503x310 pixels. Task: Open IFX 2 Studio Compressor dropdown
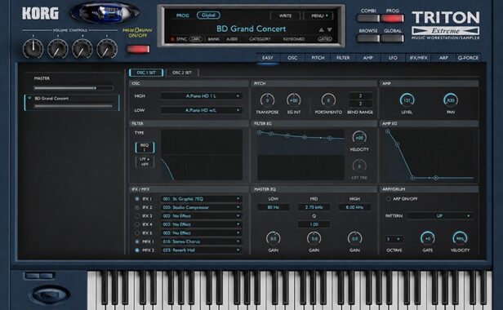pyautogui.click(x=202, y=207)
